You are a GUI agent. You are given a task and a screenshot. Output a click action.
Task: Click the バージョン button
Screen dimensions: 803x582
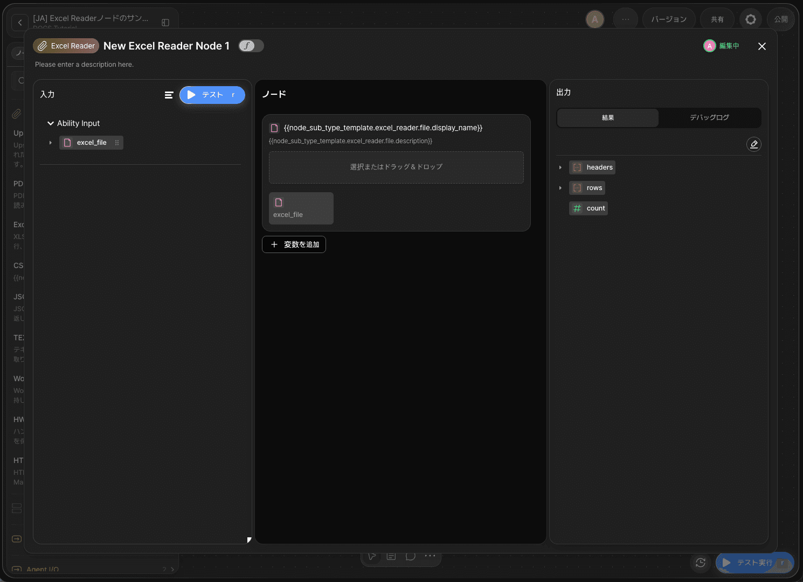[669, 19]
